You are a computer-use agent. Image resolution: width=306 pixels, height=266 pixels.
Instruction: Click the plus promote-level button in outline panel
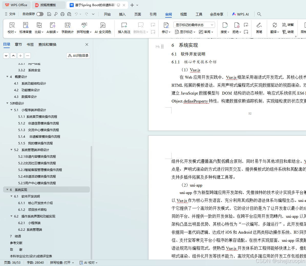[x=20, y=56]
